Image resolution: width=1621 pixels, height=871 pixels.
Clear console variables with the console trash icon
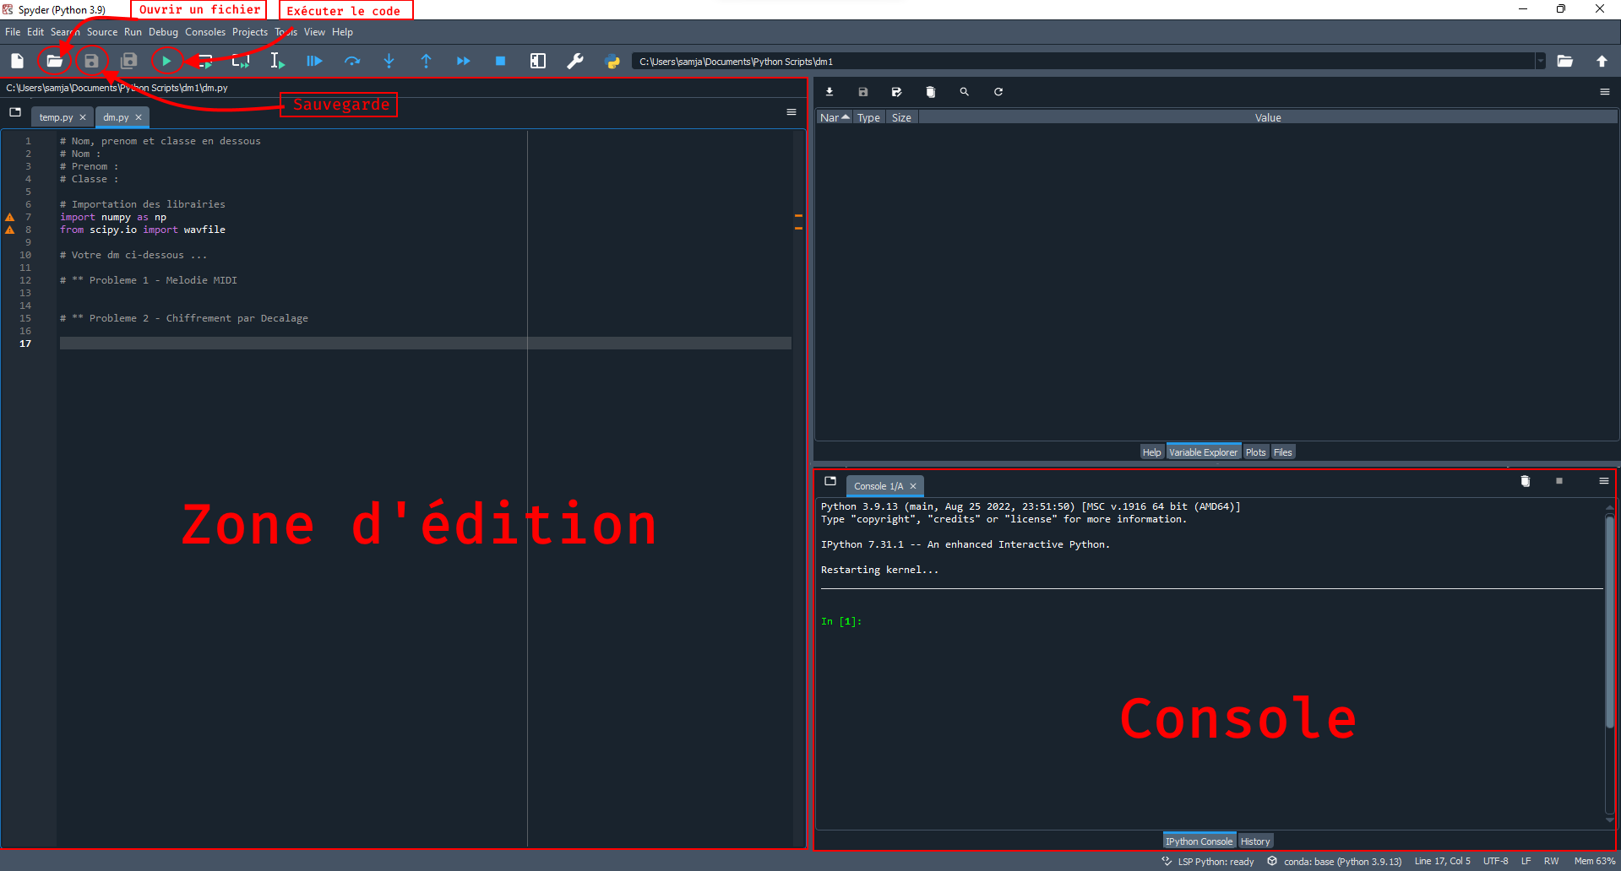pyautogui.click(x=1526, y=481)
